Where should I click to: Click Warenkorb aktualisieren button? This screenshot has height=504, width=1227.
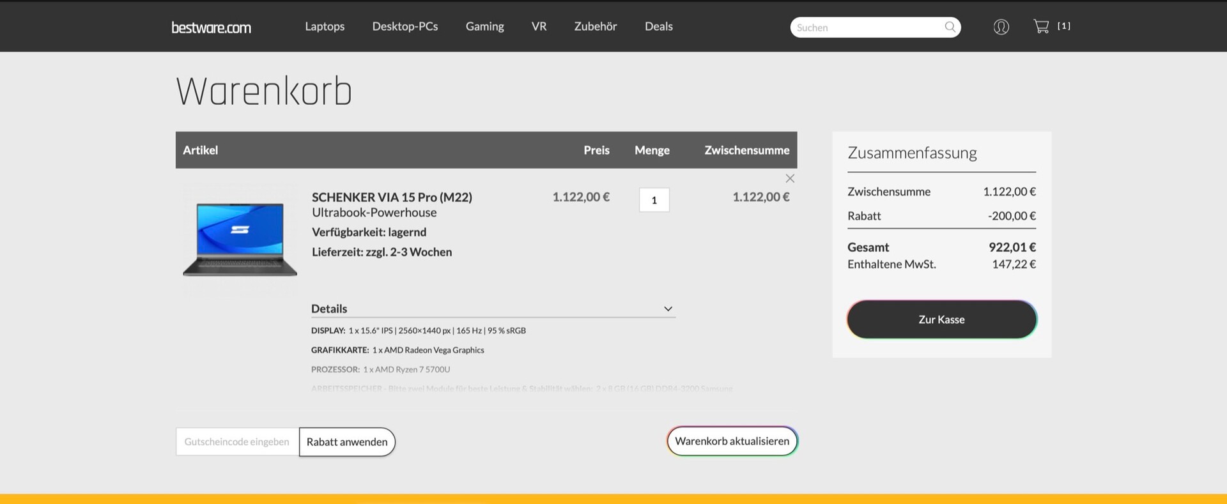coord(732,441)
